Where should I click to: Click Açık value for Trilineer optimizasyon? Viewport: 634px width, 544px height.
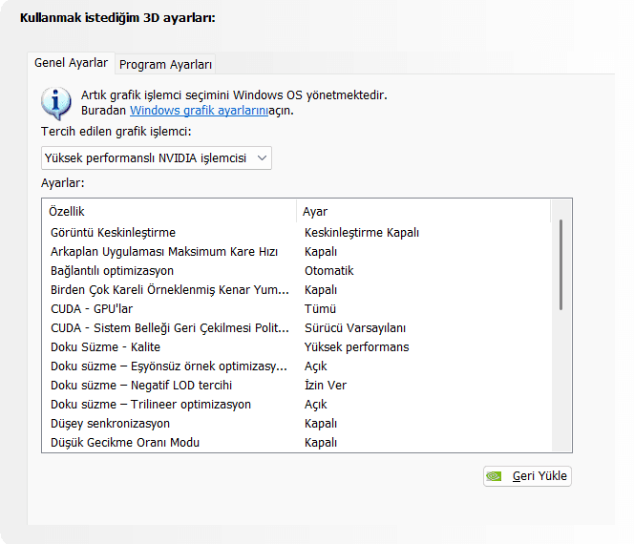click(x=315, y=404)
